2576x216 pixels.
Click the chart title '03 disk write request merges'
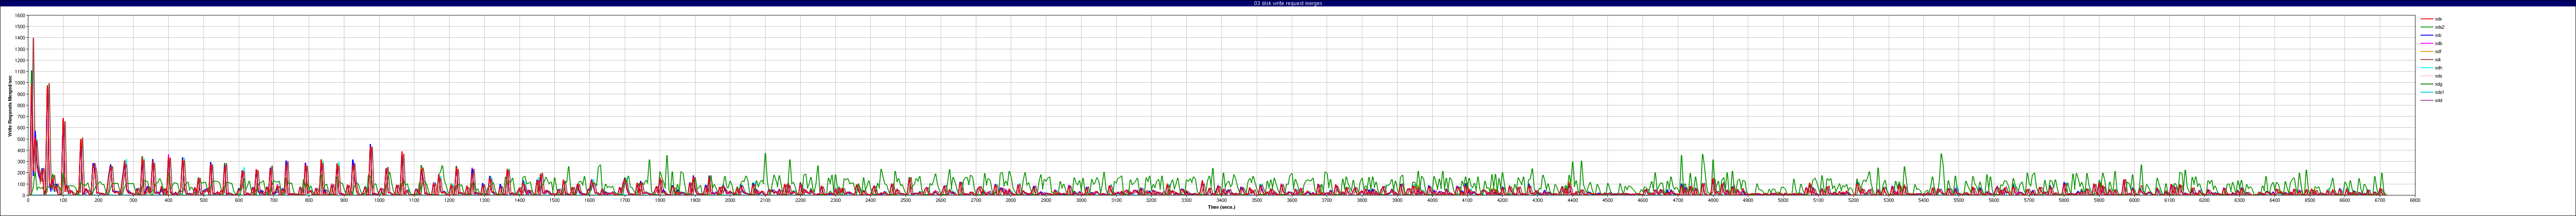pos(1288,3)
